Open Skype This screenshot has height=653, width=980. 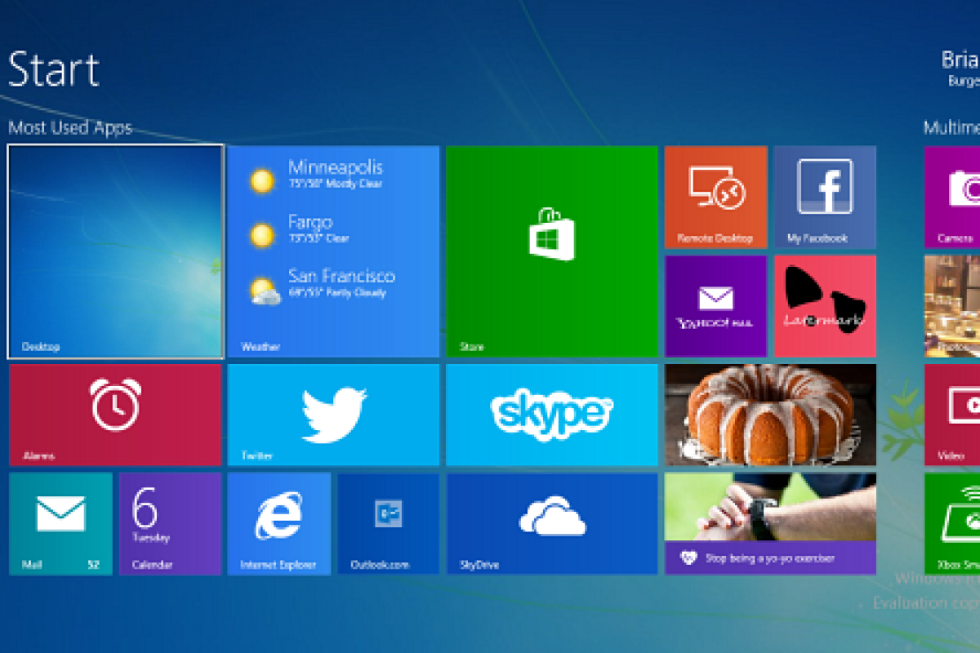[551, 415]
